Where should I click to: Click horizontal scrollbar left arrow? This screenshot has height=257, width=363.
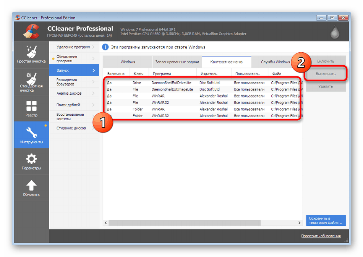(x=106, y=223)
